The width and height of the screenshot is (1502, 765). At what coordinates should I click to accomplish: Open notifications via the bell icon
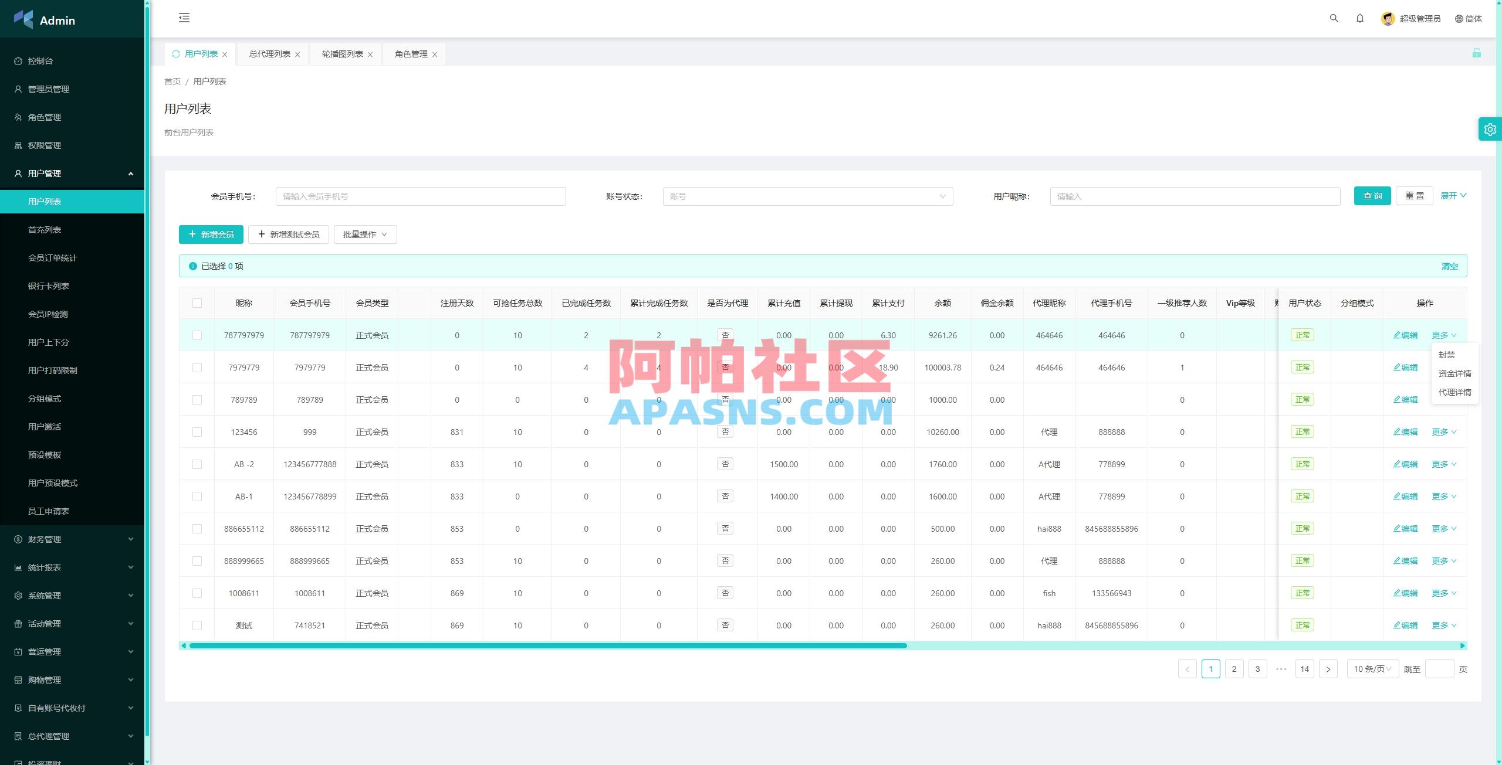point(1360,18)
